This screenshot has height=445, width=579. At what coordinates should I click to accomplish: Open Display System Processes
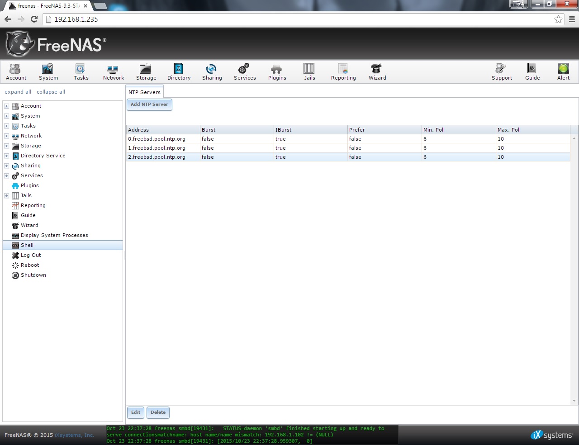point(54,235)
